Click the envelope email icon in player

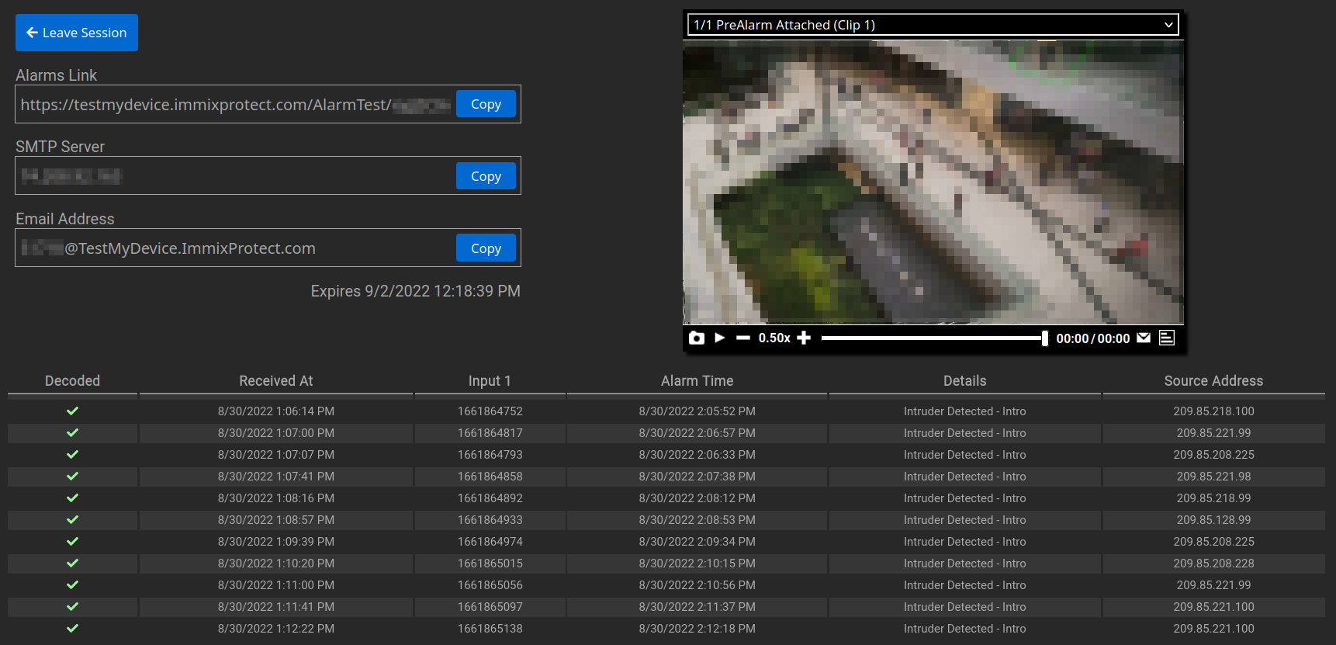point(1144,338)
